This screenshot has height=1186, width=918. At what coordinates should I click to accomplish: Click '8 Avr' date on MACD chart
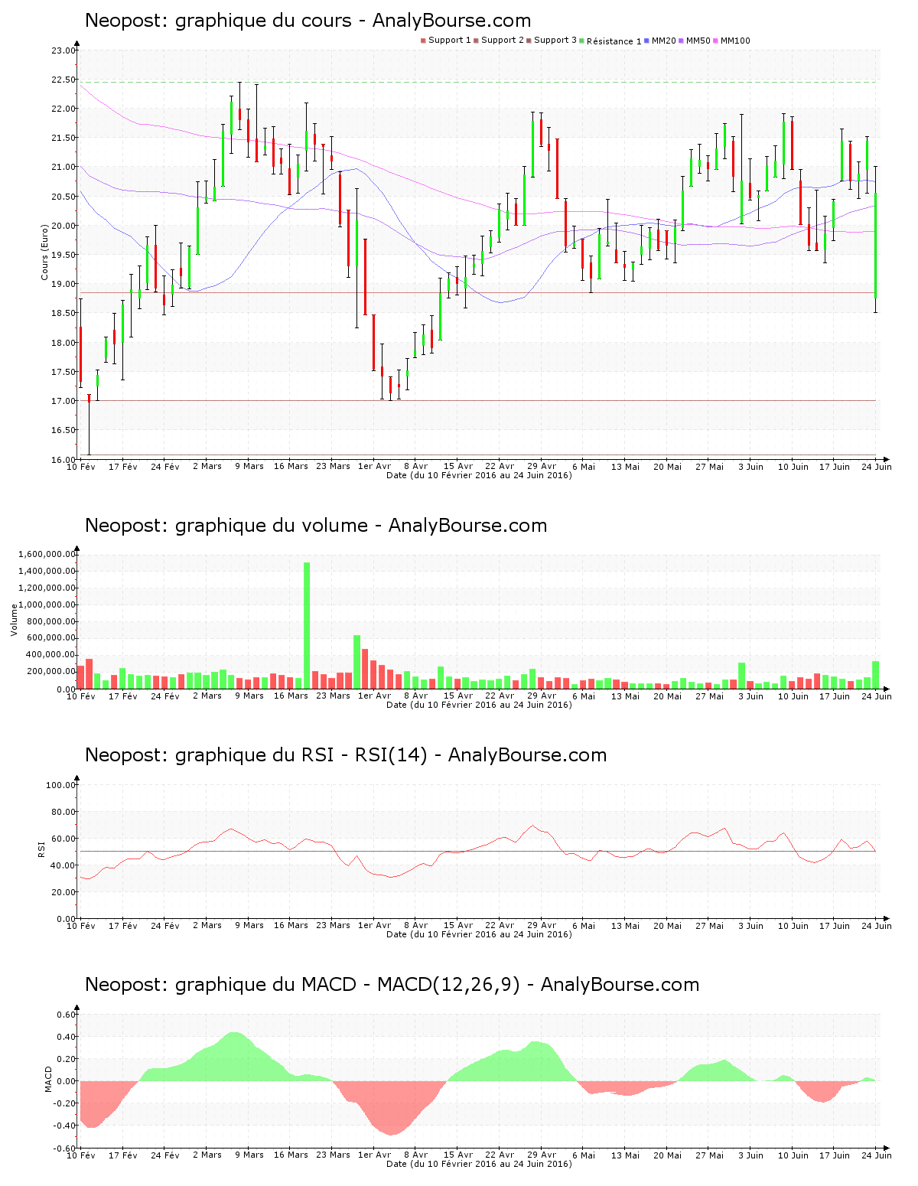(x=416, y=1155)
